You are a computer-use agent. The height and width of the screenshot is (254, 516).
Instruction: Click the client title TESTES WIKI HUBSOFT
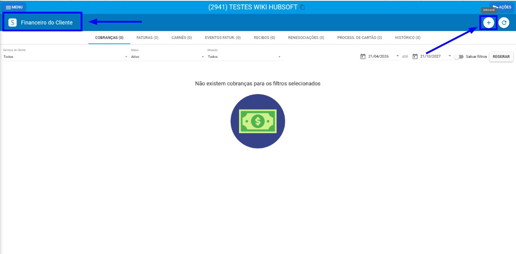pyautogui.click(x=253, y=7)
